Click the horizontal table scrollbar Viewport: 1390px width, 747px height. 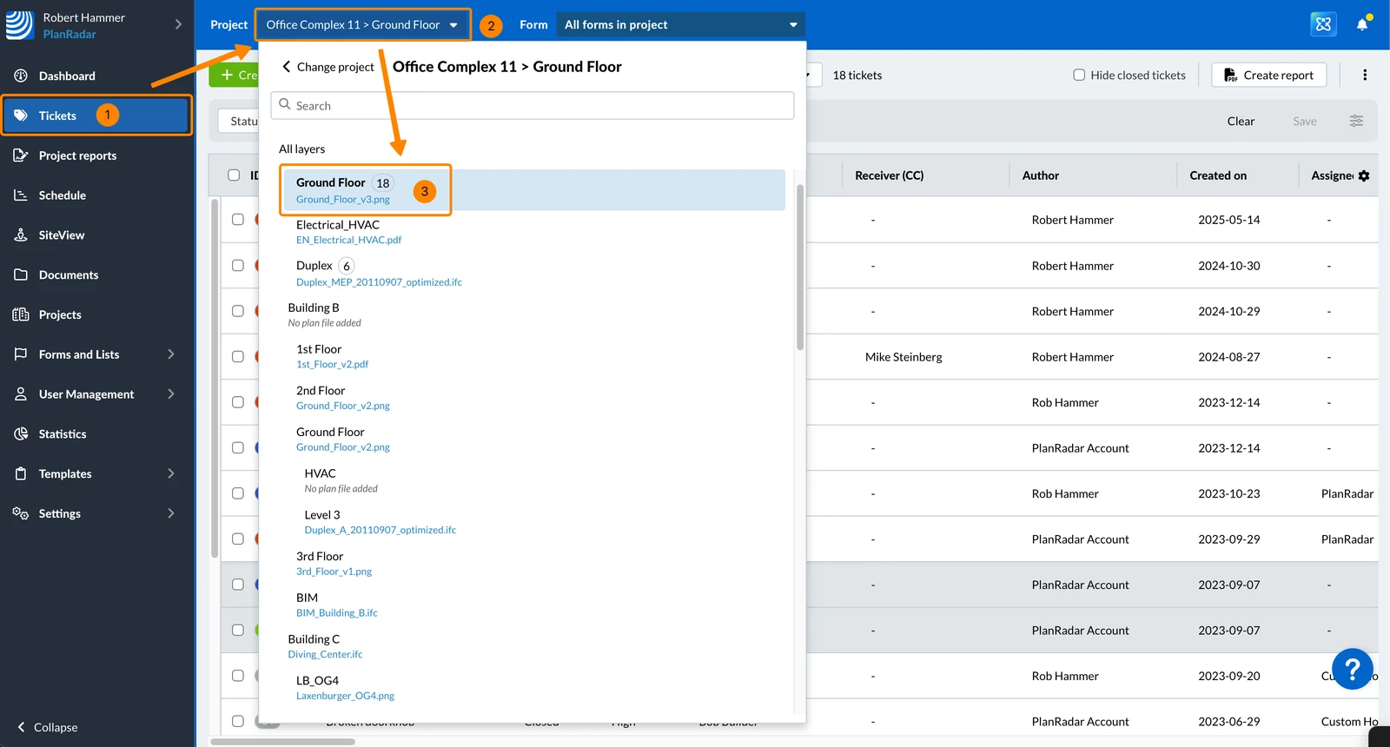(x=282, y=742)
